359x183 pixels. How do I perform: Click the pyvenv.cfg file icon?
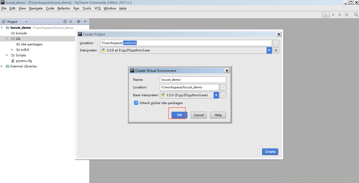[x=13, y=61]
